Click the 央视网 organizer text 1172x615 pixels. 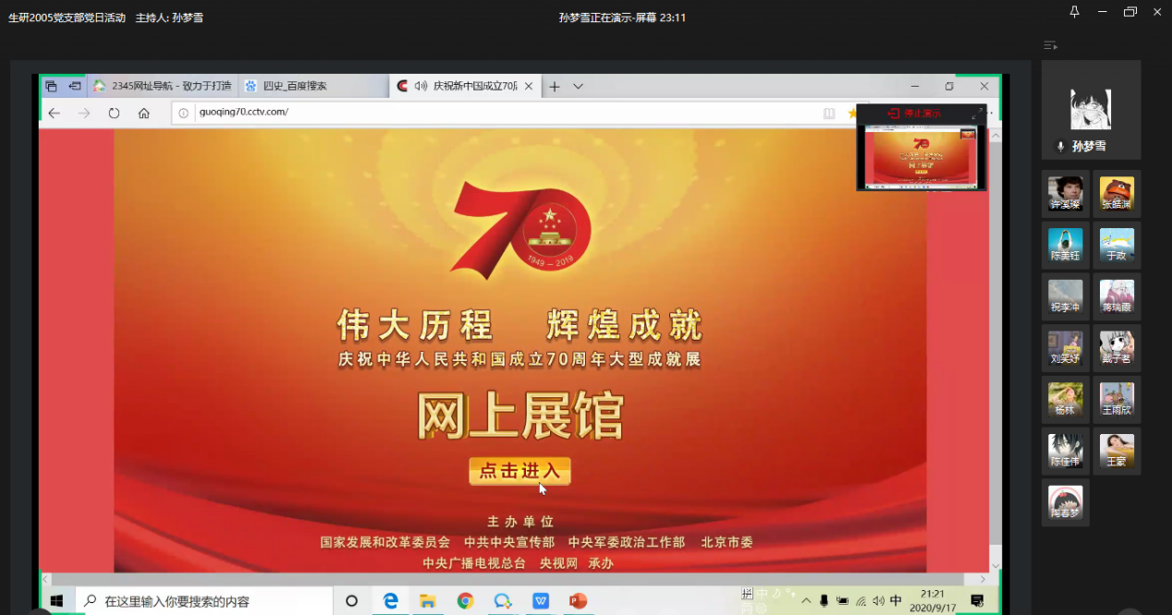click(558, 563)
